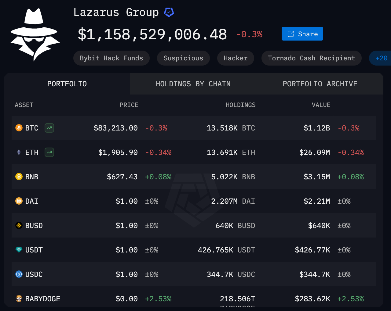Click the ETH coin icon
This screenshot has width=391, height=311.
click(x=19, y=152)
